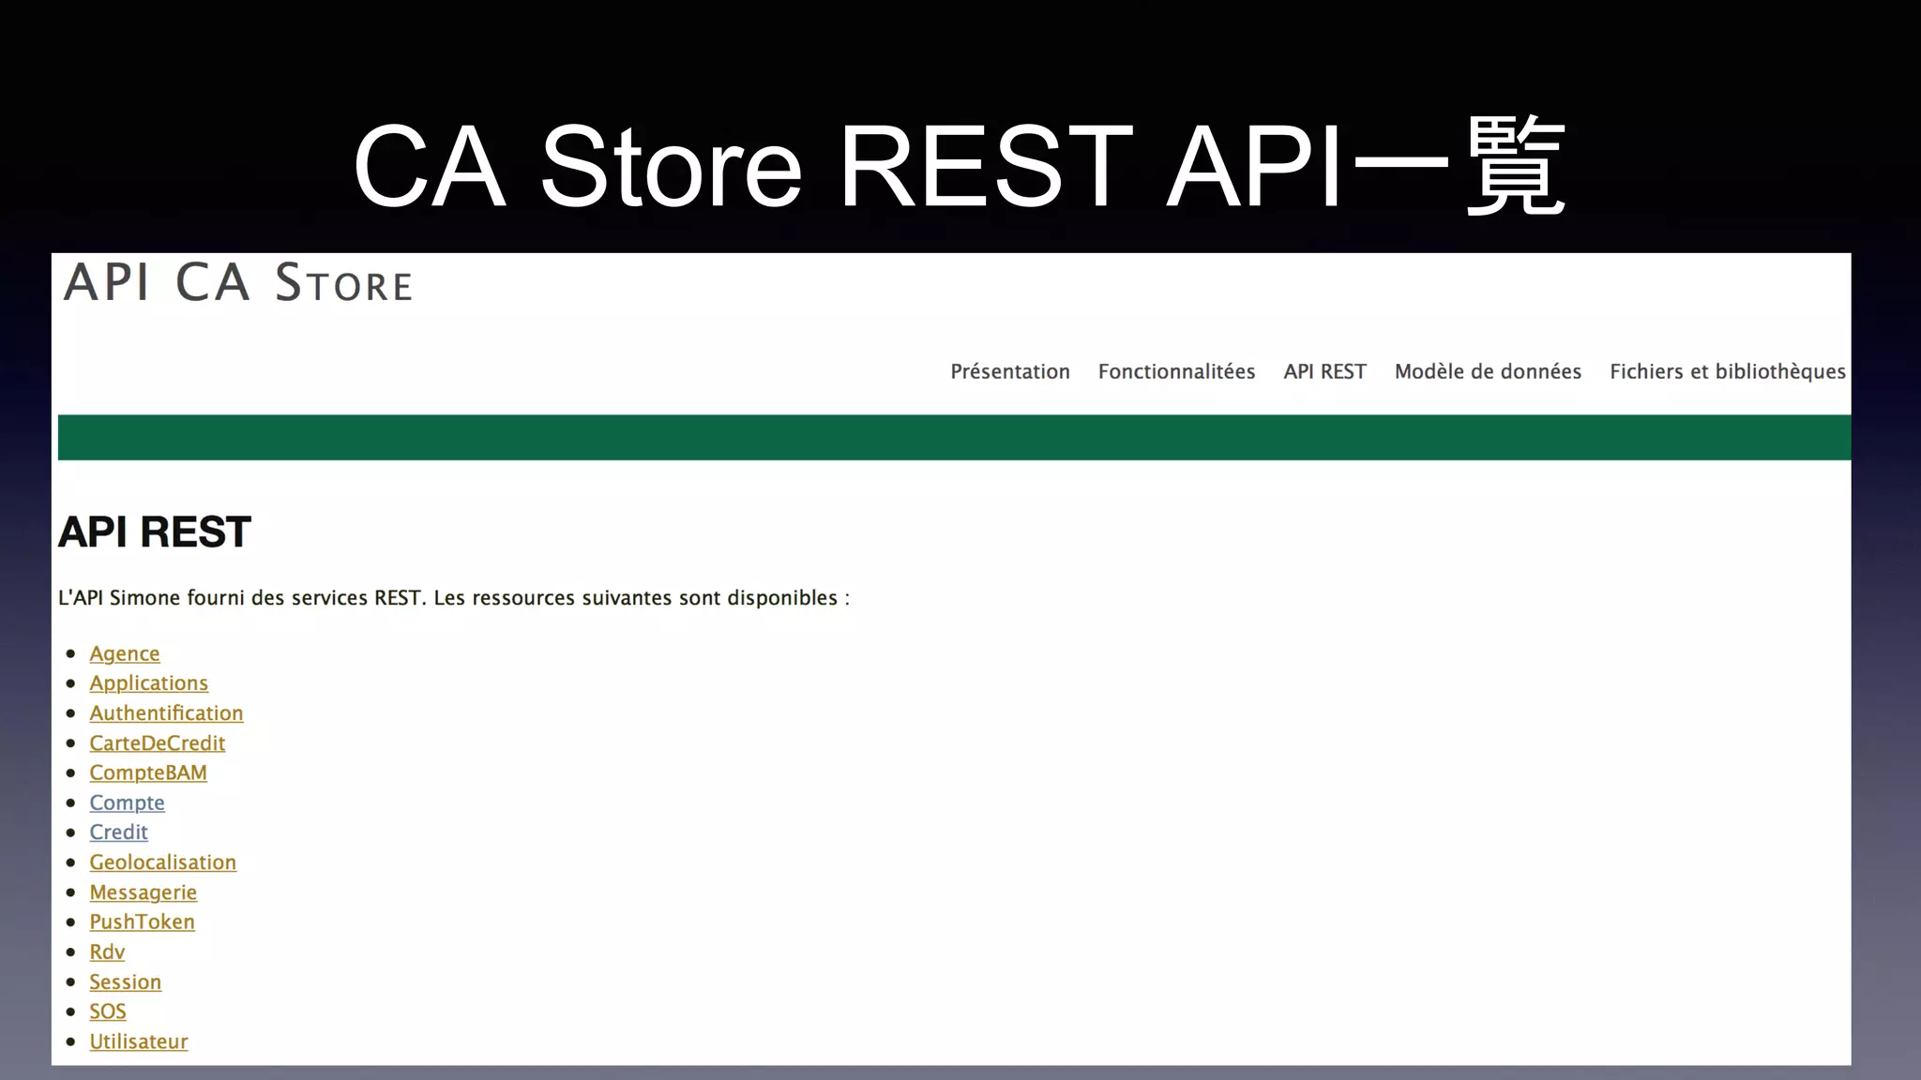Image resolution: width=1921 pixels, height=1080 pixels.
Task: Click the 'L'API Simone fourni' intro sentence
Action: click(454, 598)
